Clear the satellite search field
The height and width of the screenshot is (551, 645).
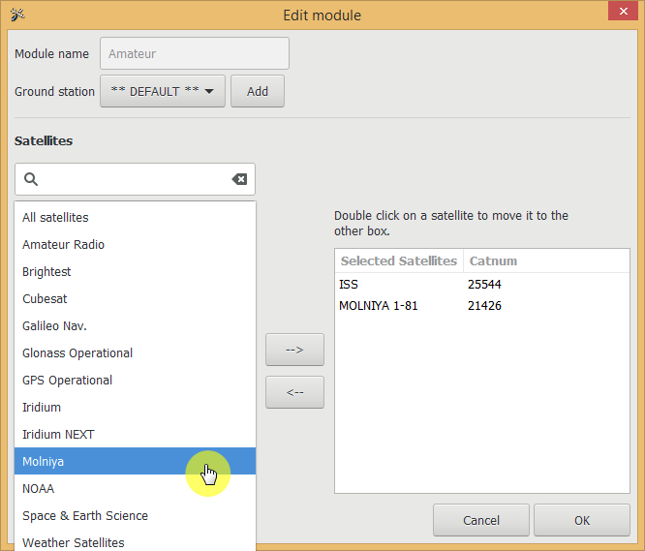tap(239, 179)
